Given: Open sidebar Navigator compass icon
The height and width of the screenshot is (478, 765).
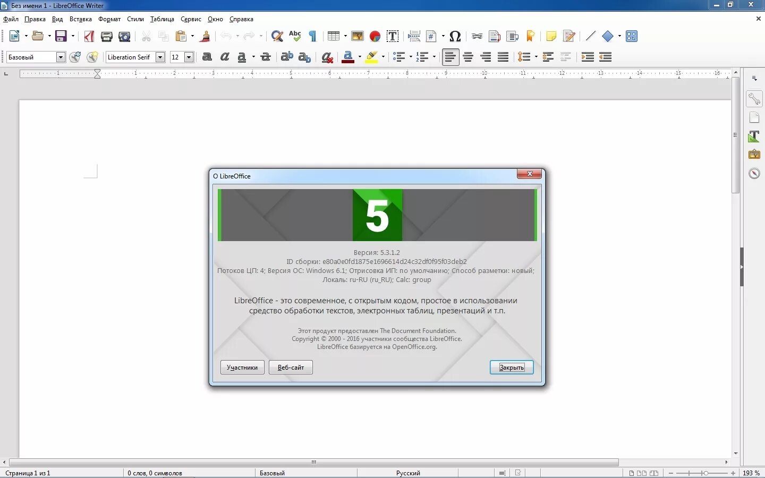Looking at the screenshot, I should [x=754, y=173].
